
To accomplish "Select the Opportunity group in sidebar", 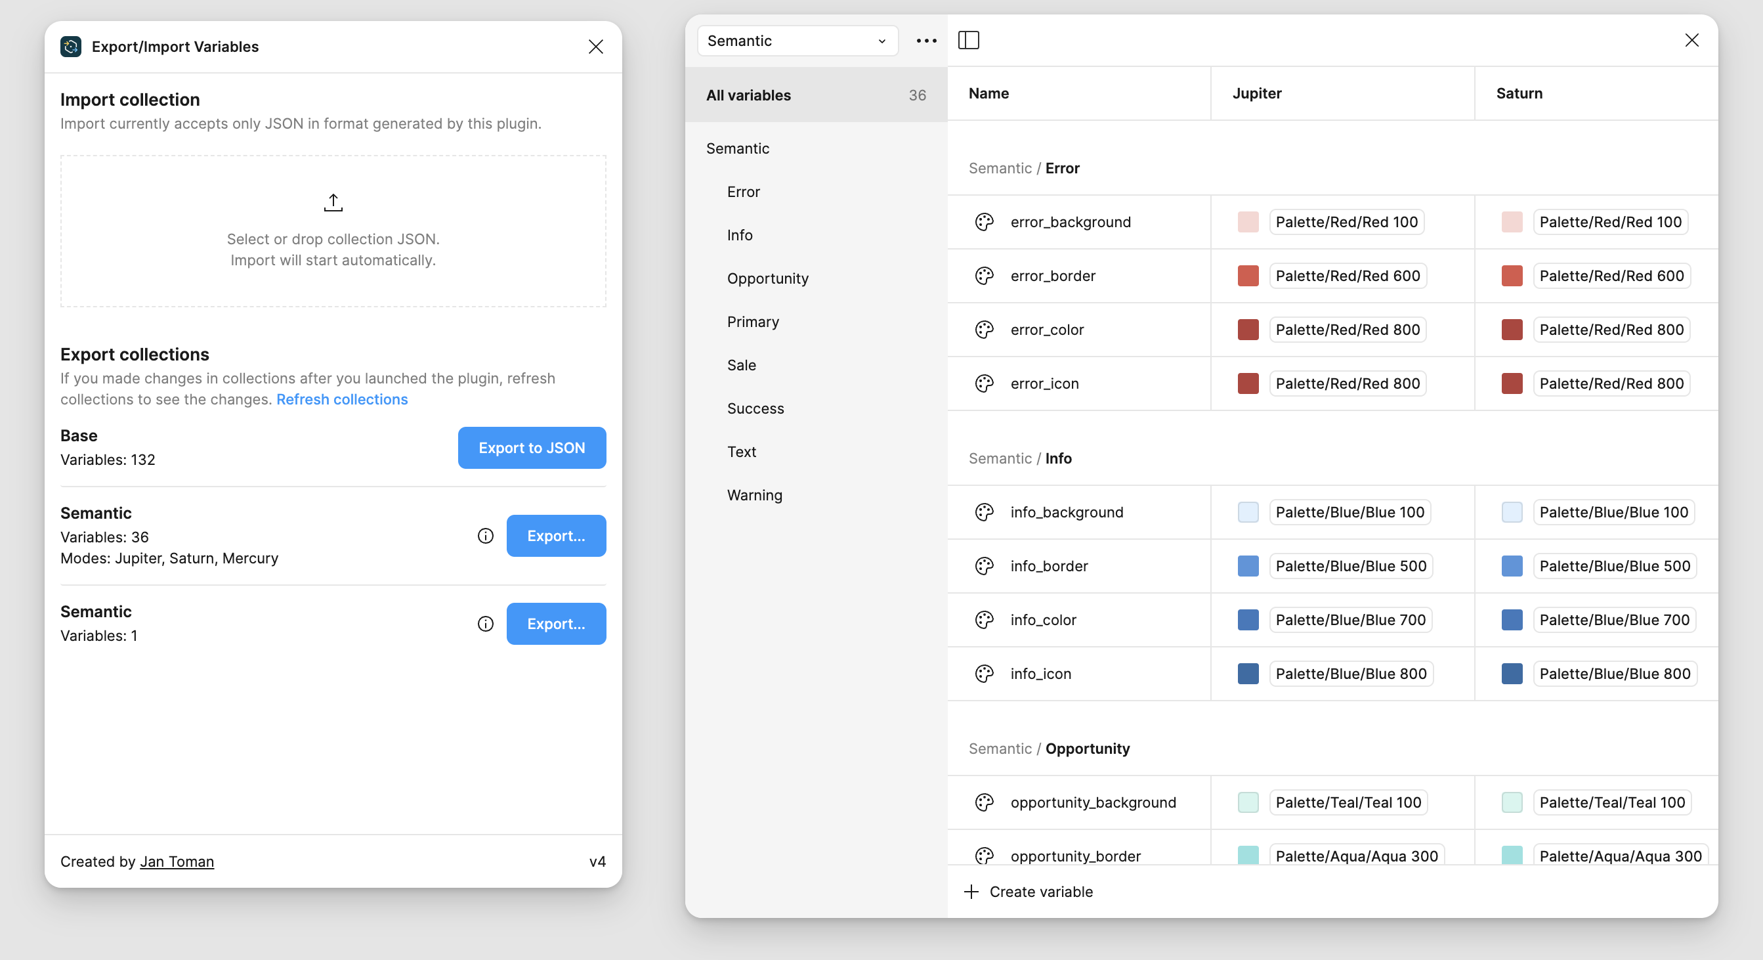I will (767, 278).
